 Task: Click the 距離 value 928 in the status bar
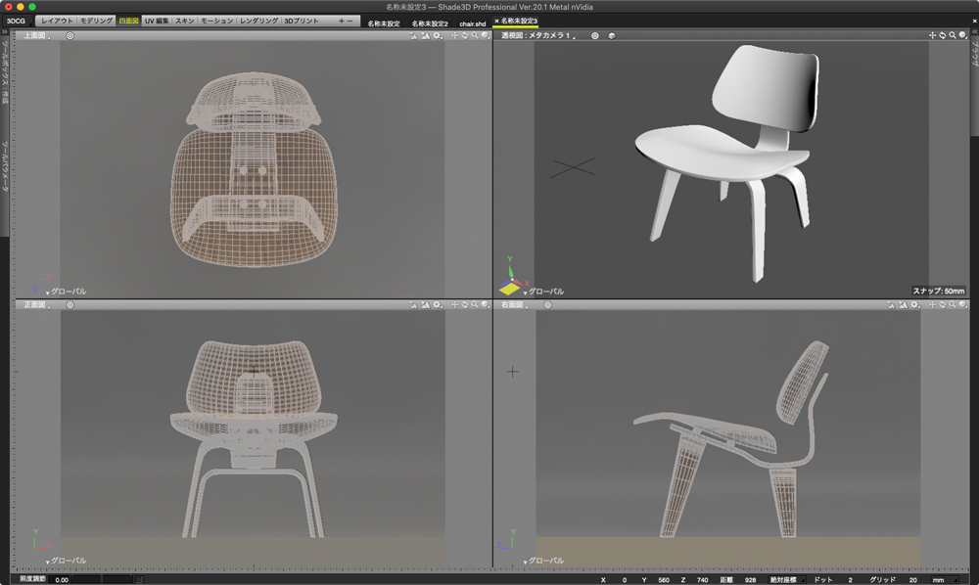[750, 579]
